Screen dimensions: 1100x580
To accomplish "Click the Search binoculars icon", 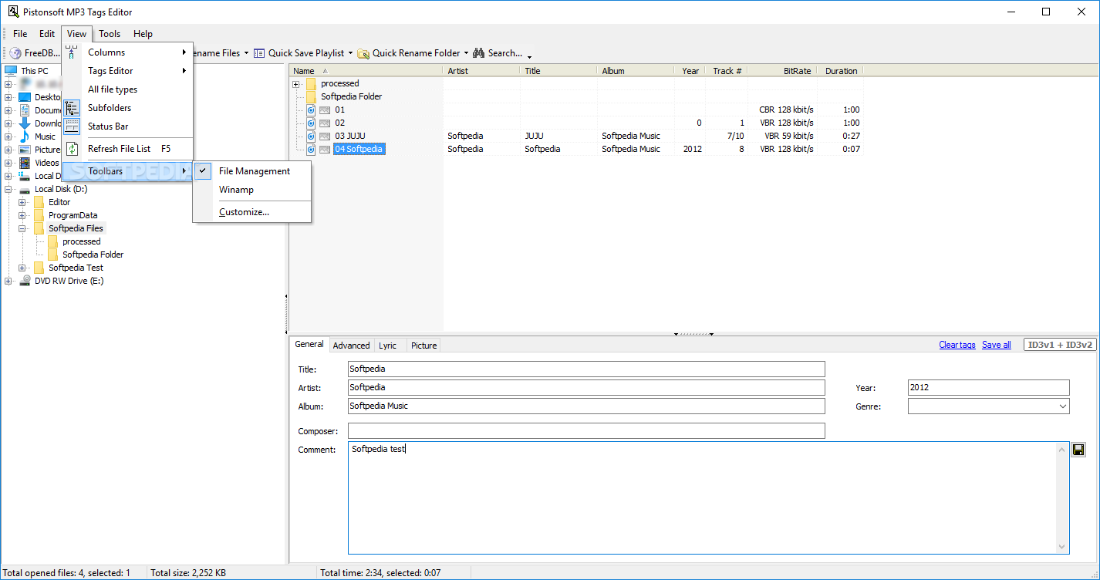I will pyautogui.click(x=479, y=53).
